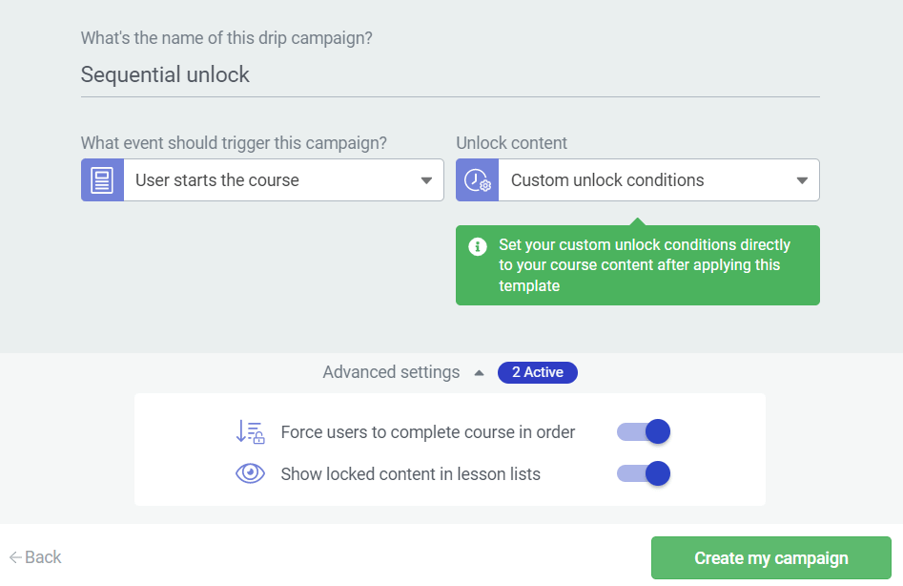The image size is (903, 586).
Task: Click the campaign name field 'Sequential unlock'
Action: (449, 74)
